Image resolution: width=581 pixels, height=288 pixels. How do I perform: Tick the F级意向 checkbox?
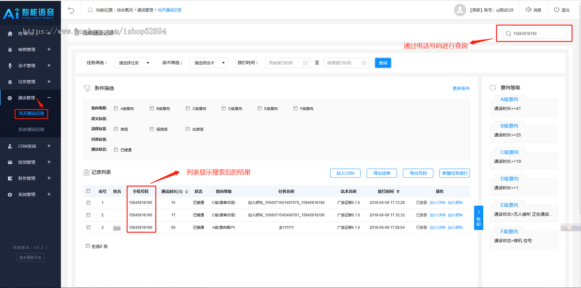[295, 108]
